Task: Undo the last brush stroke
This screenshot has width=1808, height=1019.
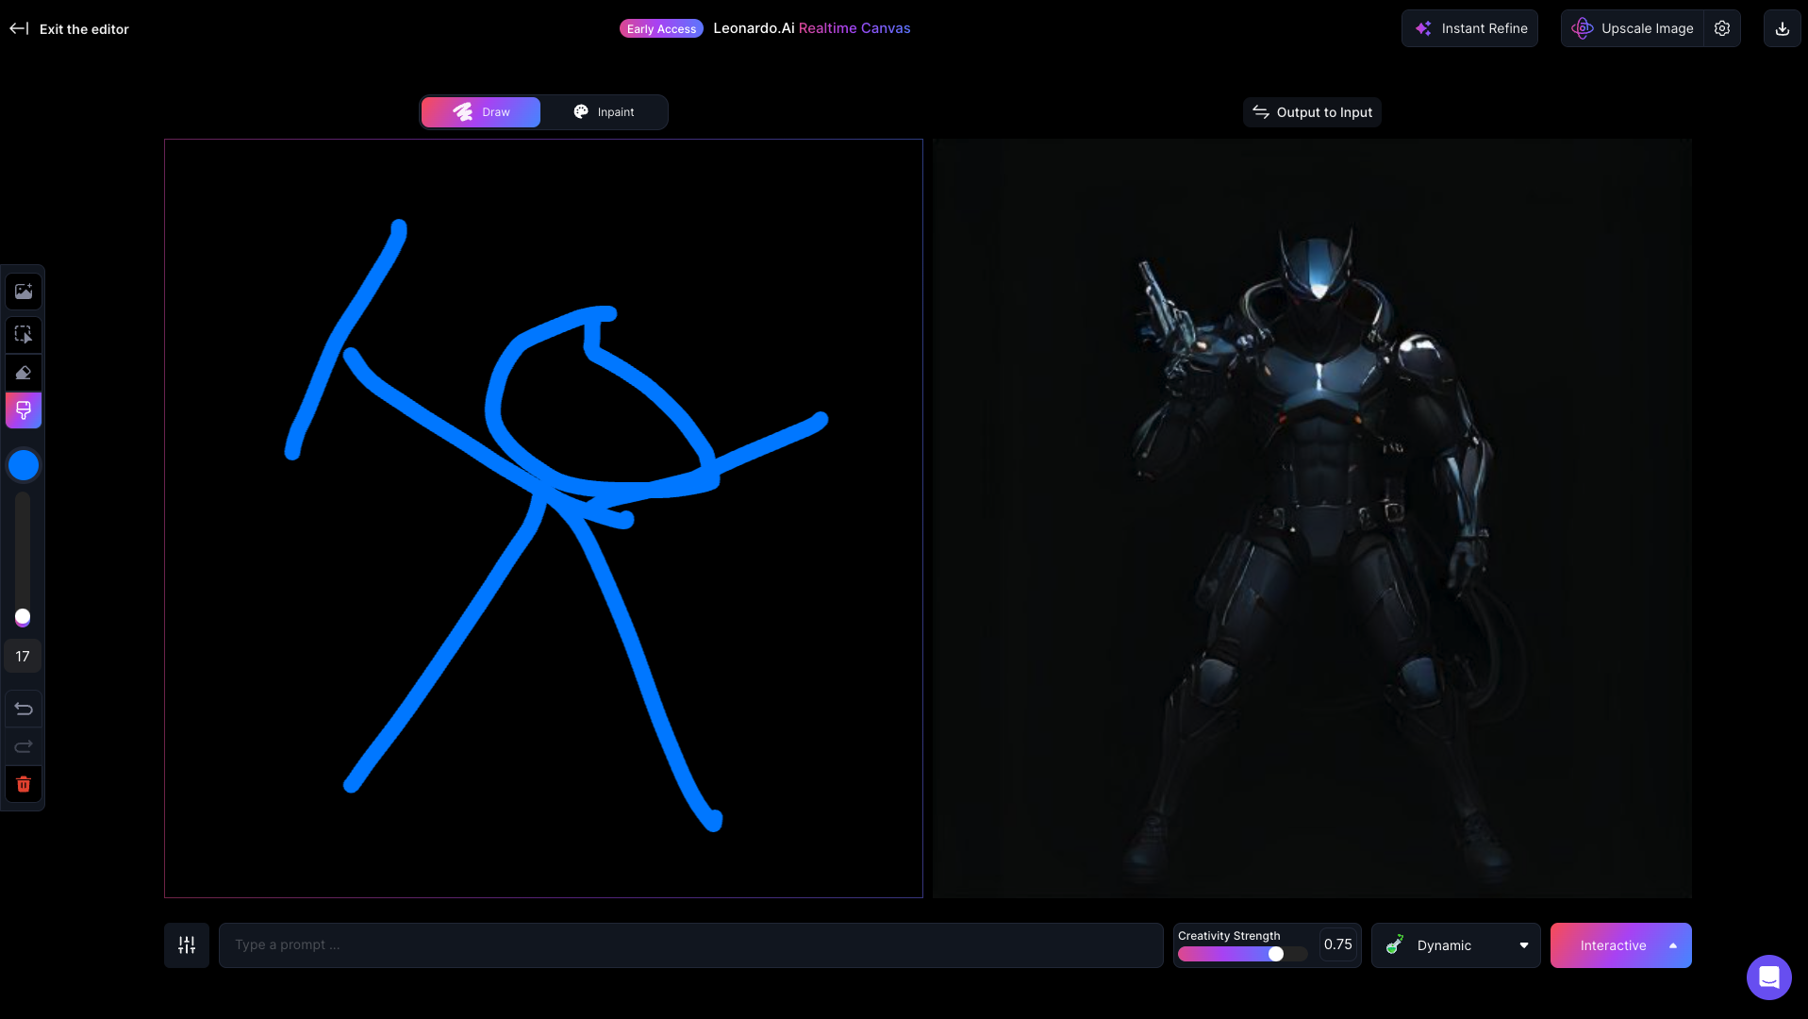Action: point(23,709)
